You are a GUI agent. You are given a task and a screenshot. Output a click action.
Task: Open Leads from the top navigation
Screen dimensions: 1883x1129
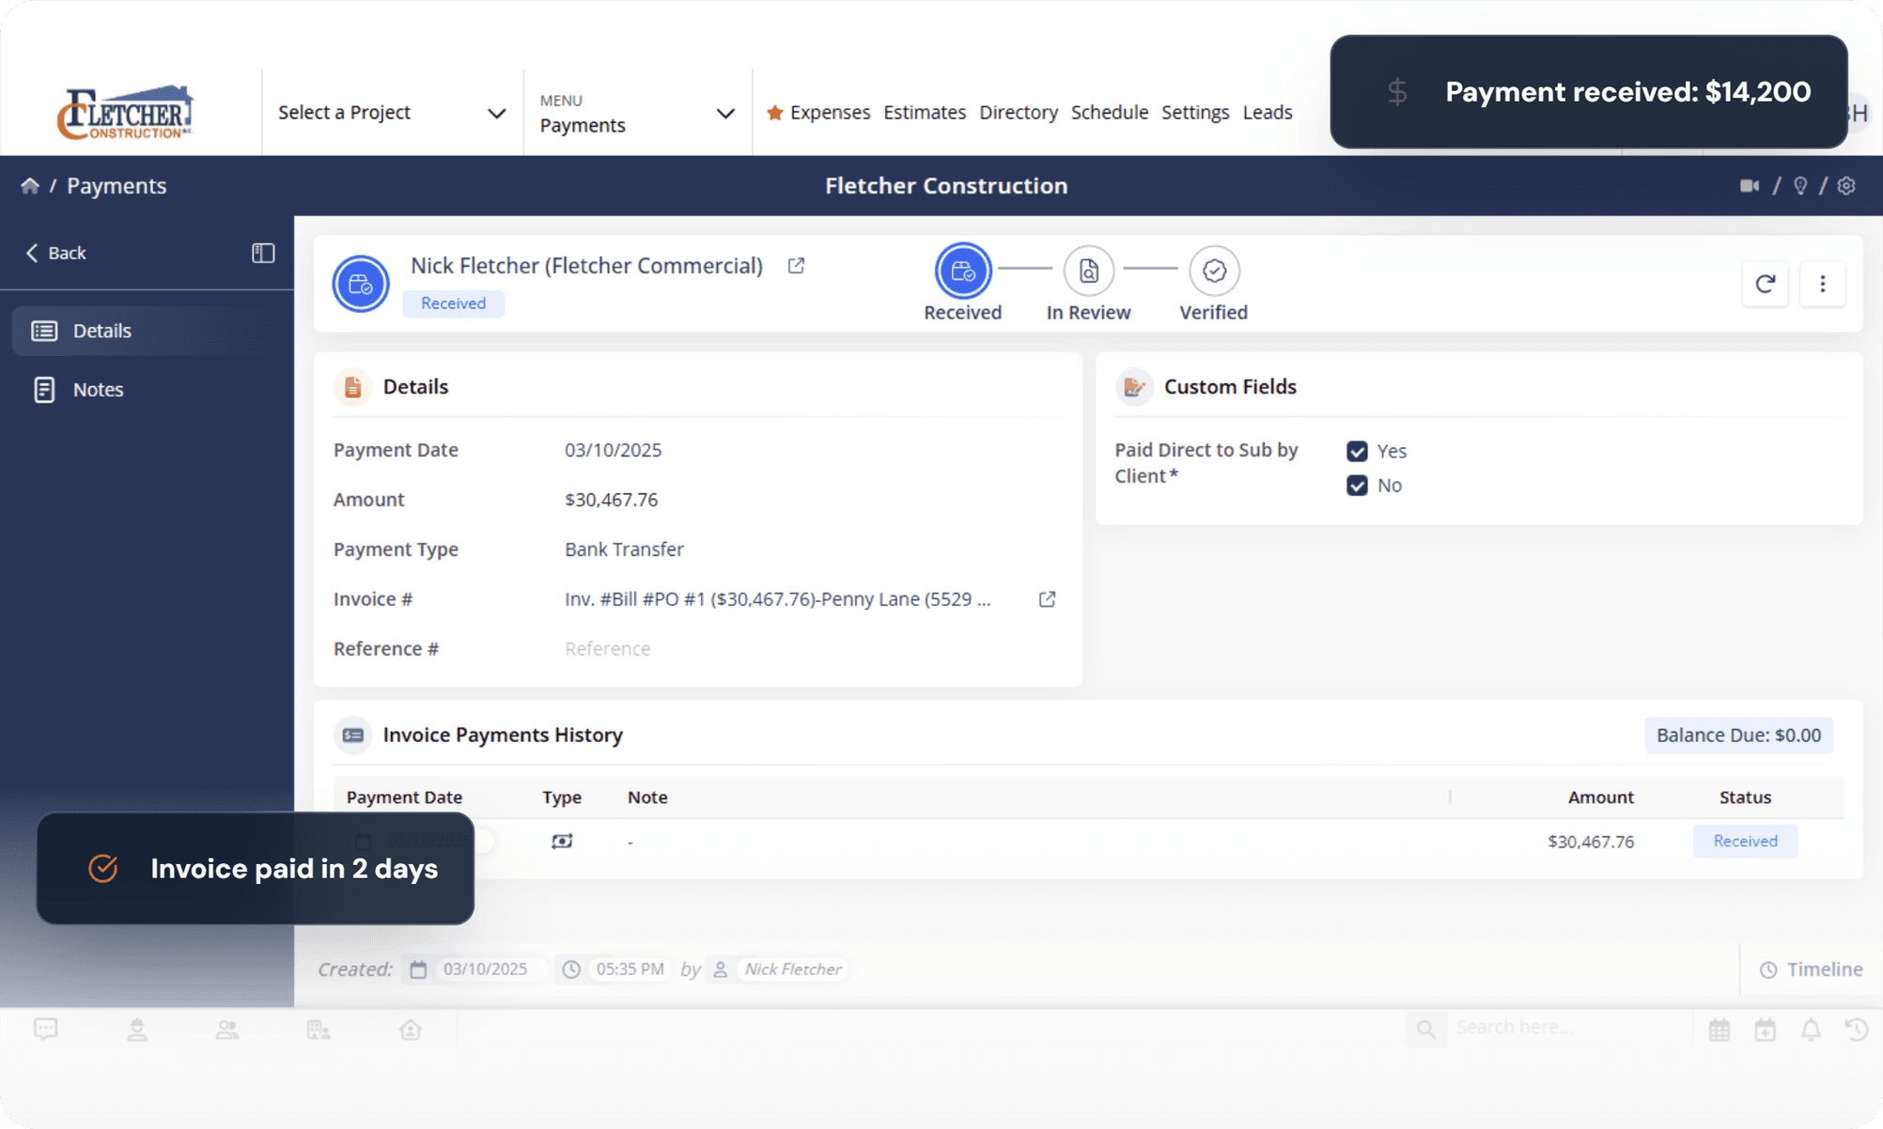[1268, 112]
